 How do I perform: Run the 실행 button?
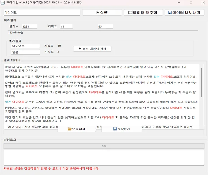pyautogui.click(x=102, y=12)
